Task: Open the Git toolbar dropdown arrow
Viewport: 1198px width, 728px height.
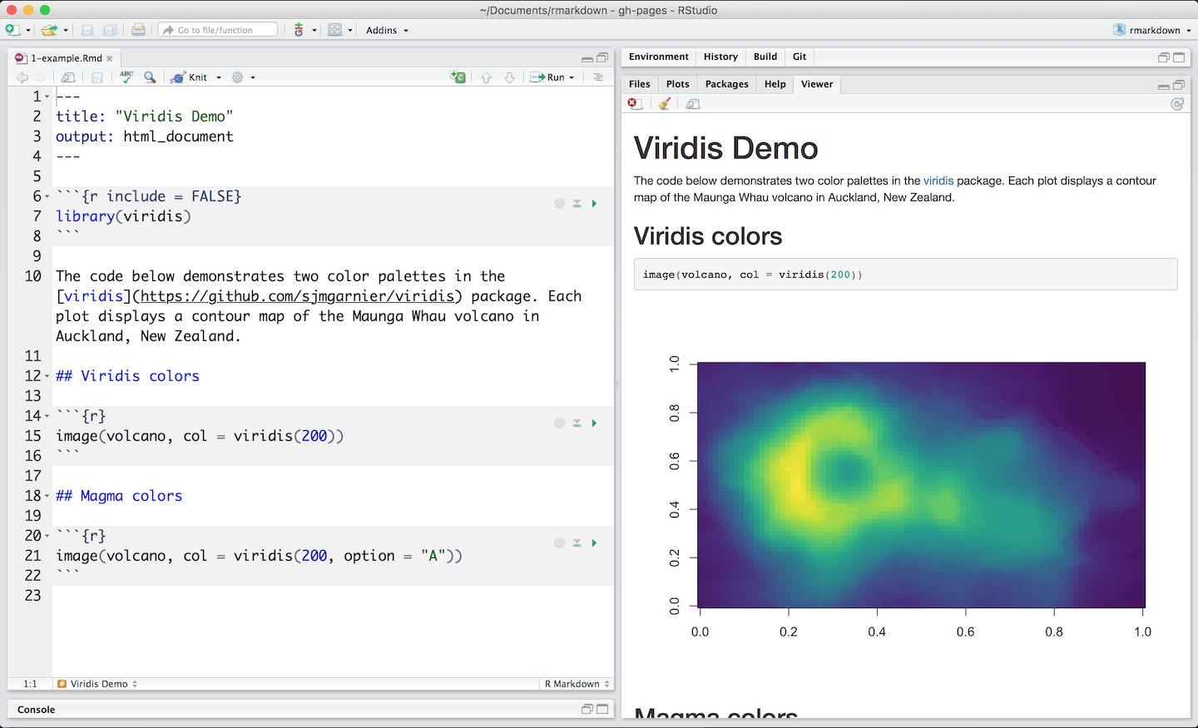Action: tap(314, 31)
